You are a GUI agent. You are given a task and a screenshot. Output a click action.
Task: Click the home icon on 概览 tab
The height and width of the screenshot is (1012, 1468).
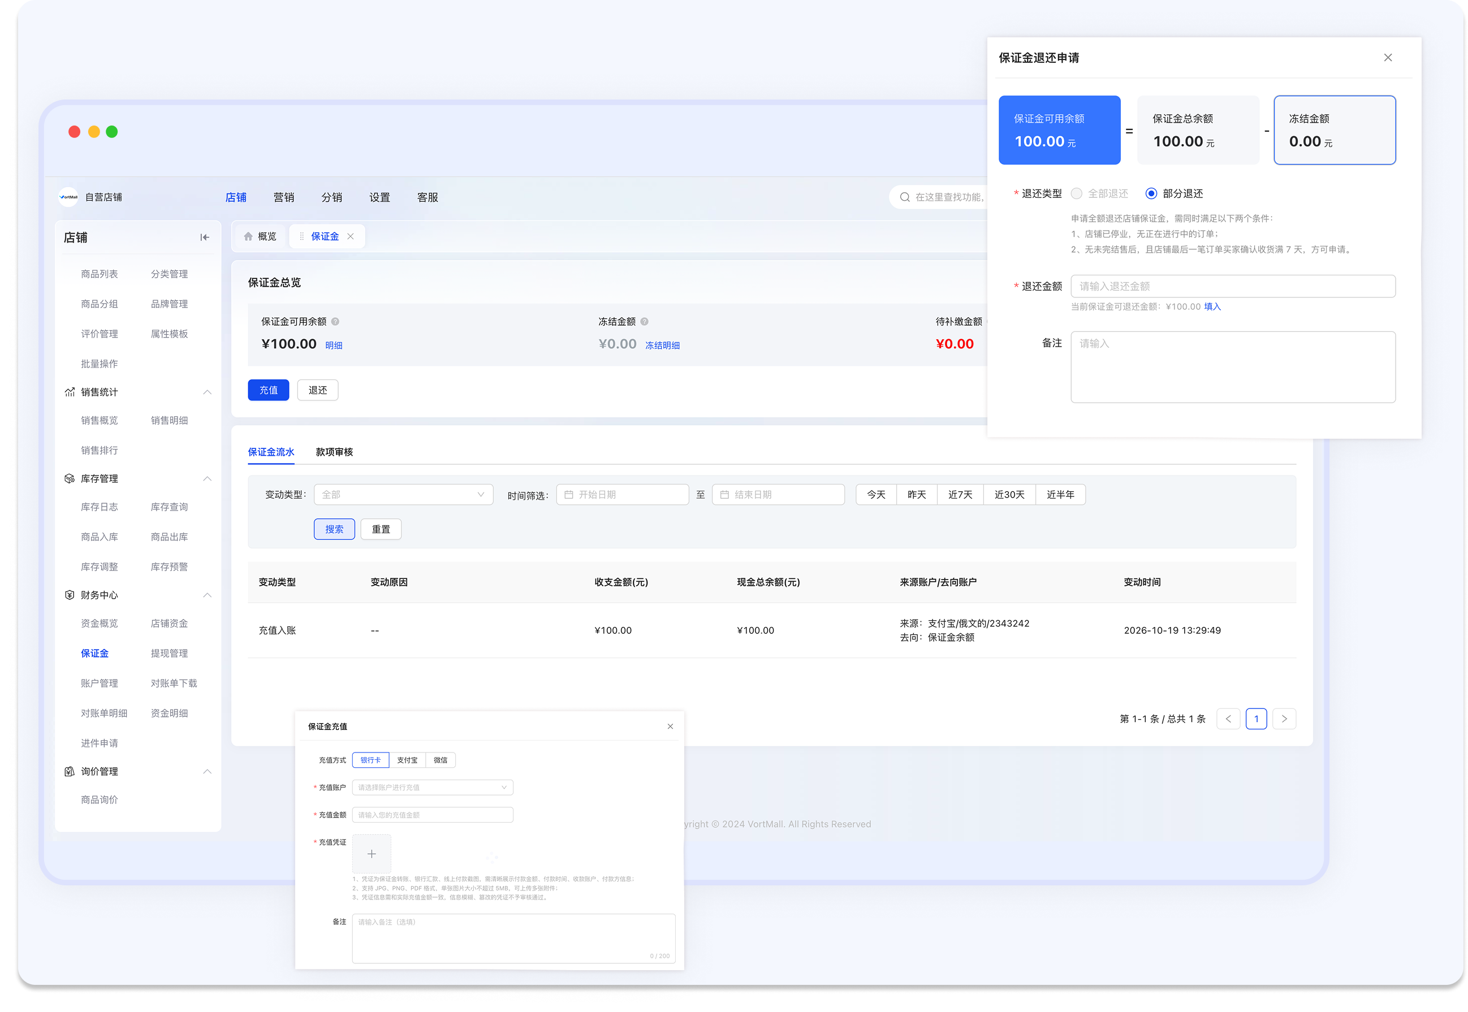(x=248, y=236)
